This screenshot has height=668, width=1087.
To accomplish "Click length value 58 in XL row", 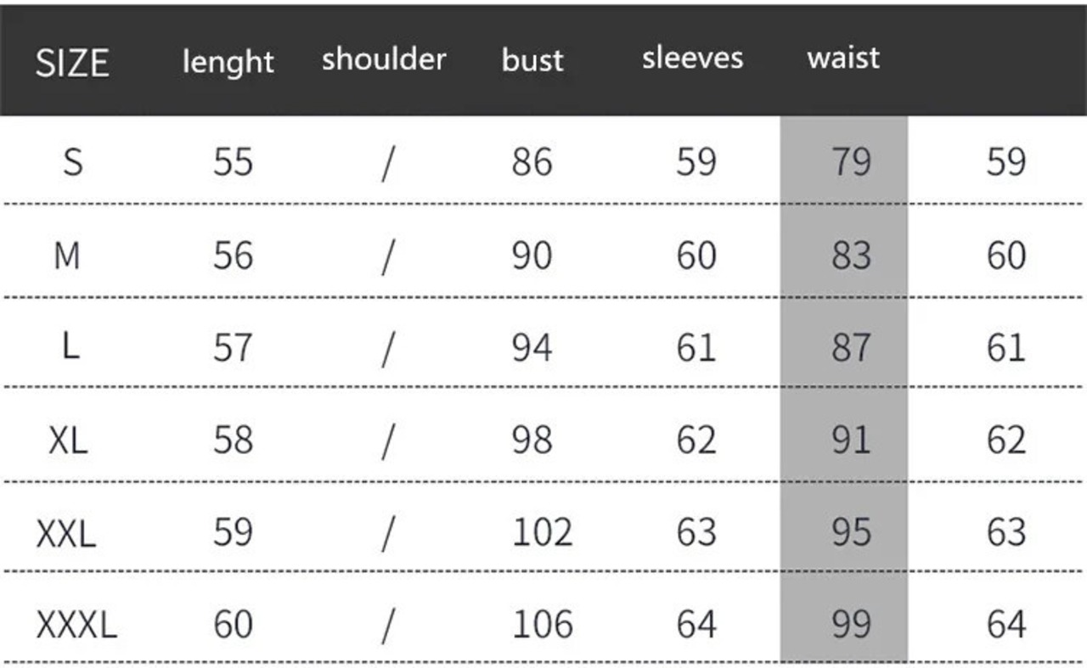I will tap(233, 440).
